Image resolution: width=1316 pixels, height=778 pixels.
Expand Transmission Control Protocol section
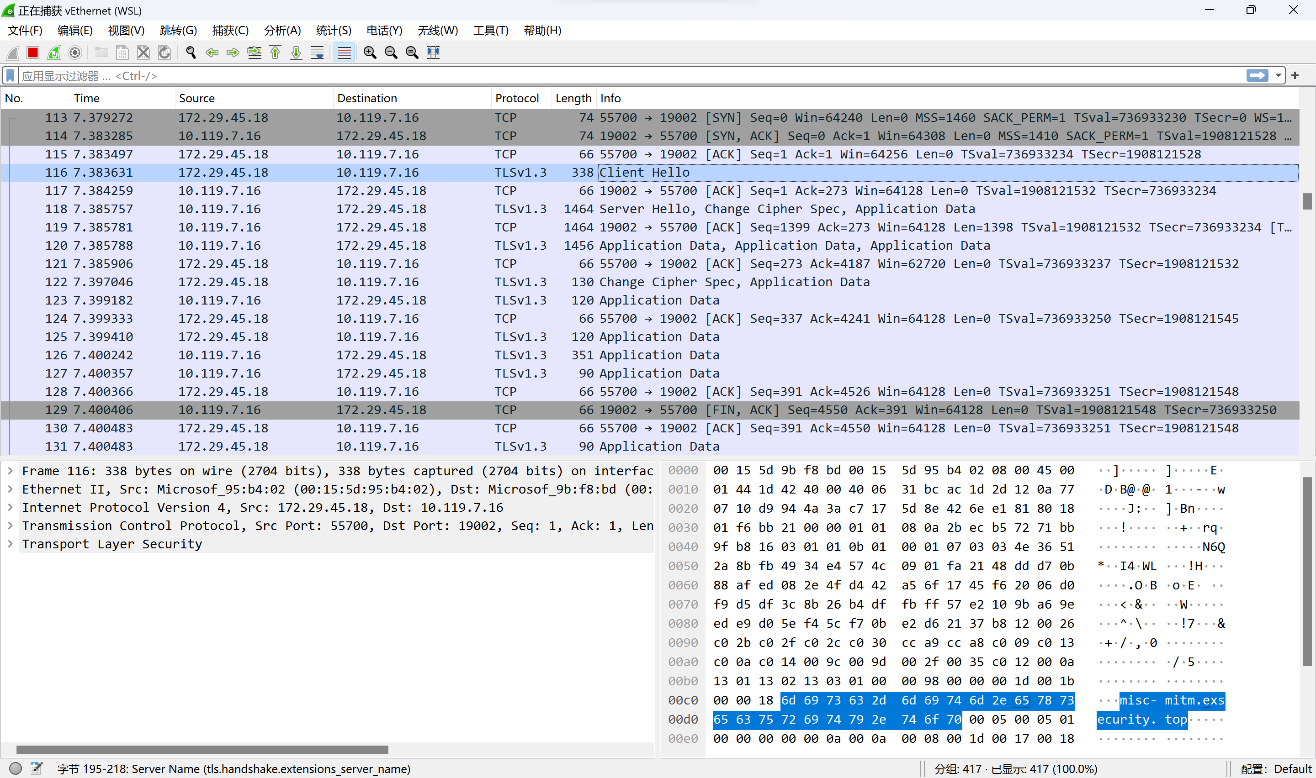pos(10,526)
